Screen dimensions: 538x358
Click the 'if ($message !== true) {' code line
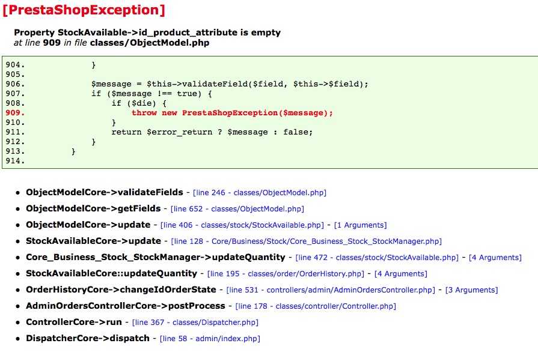[x=151, y=94]
